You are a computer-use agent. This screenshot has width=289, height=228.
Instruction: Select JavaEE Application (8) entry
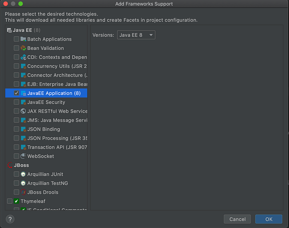coord(46,93)
